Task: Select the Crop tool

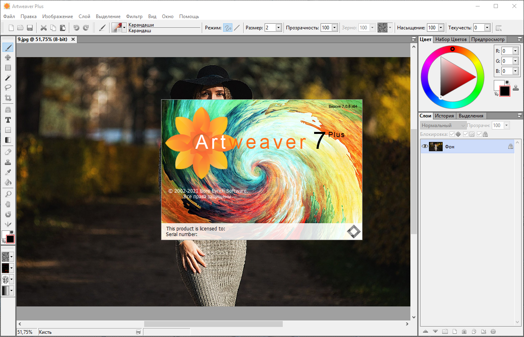Action: click(8, 98)
